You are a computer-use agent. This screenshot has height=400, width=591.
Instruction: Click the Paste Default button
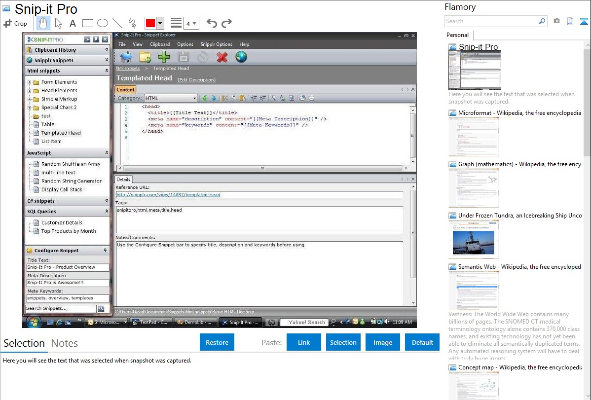422,342
